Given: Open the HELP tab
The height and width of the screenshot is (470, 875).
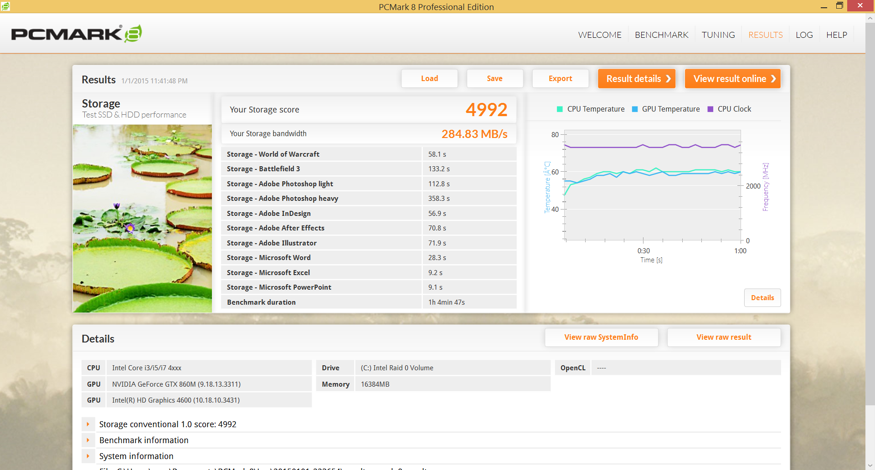Looking at the screenshot, I should (837, 35).
